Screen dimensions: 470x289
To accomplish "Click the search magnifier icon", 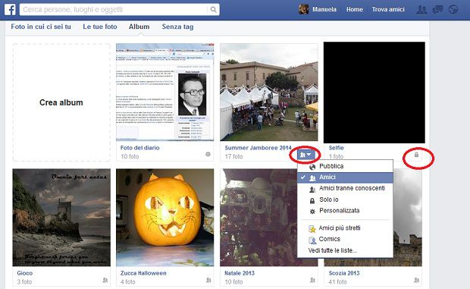I will [213, 10].
